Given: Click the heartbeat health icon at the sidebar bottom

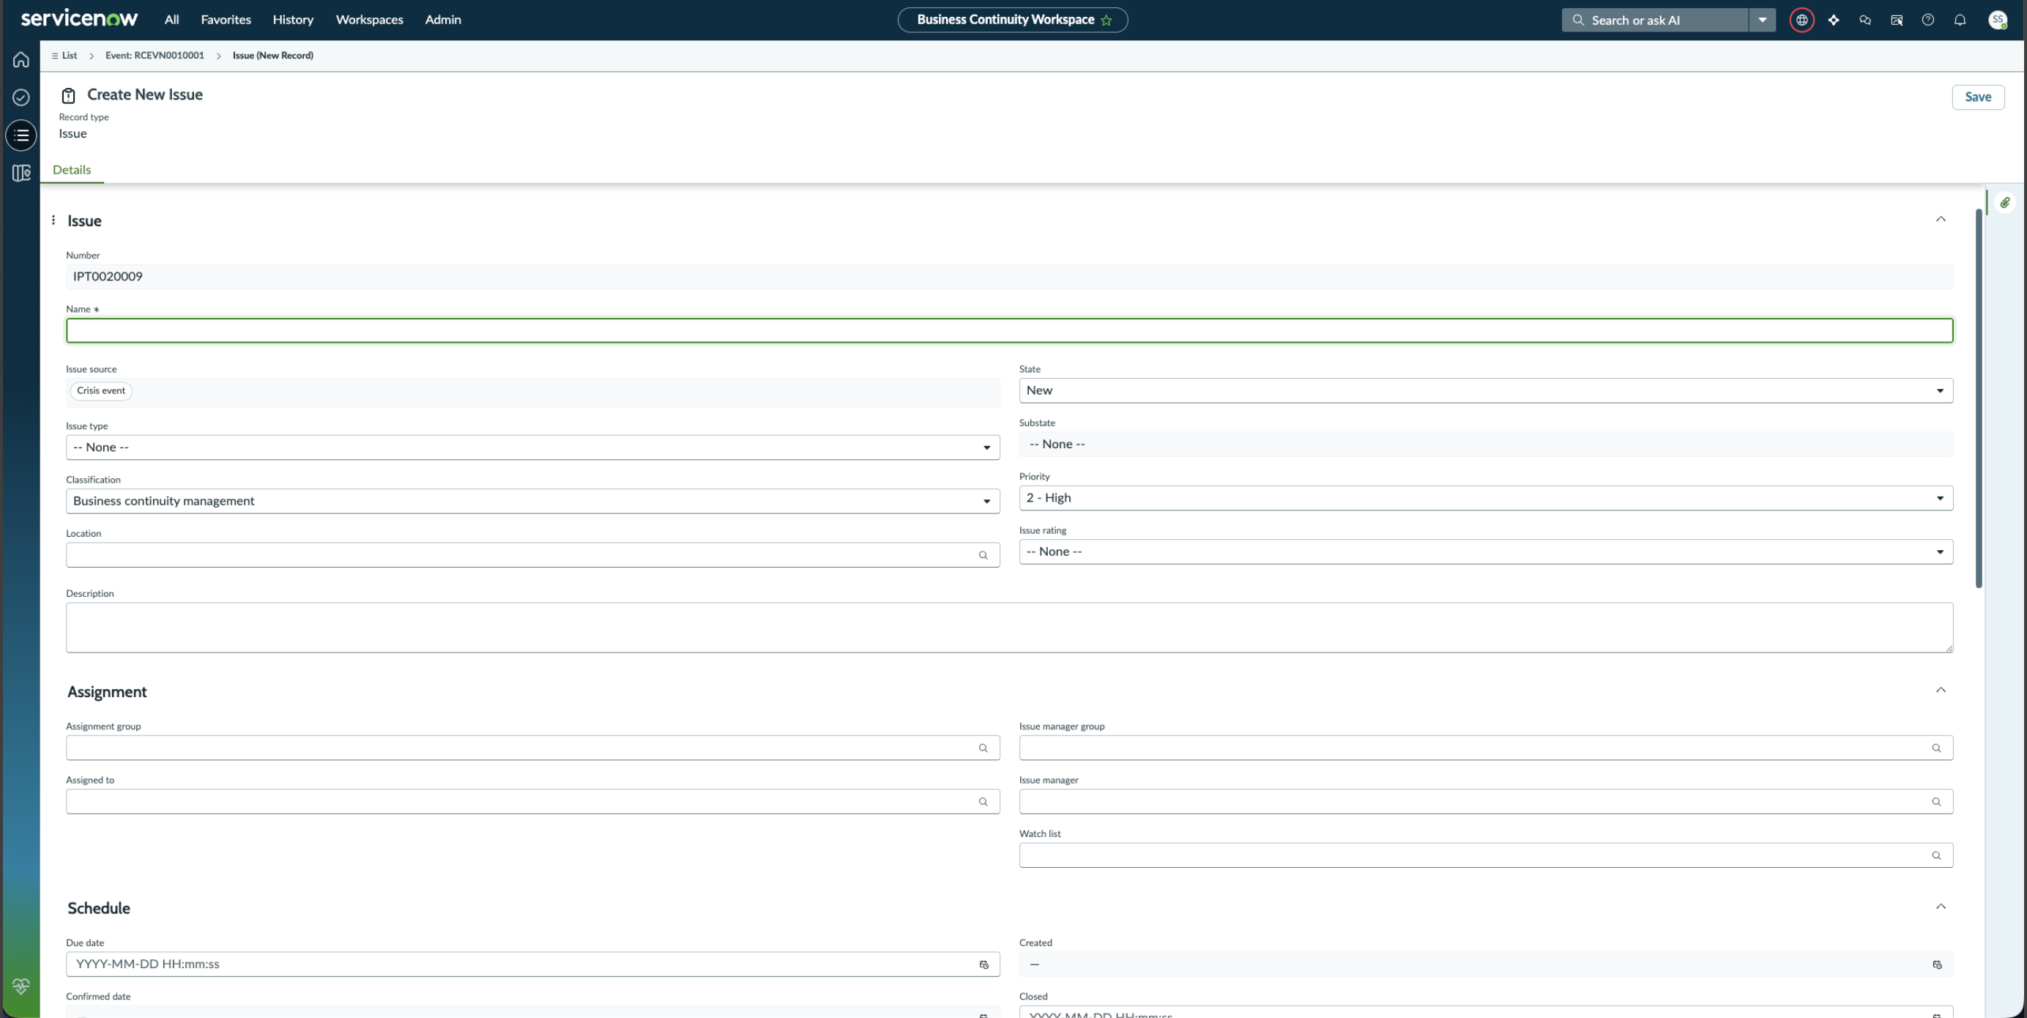Looking at the screenshot, I should pyautogui.click(x=21, y=987).
